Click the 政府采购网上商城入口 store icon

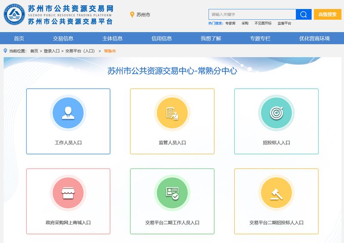click(68, 193)
